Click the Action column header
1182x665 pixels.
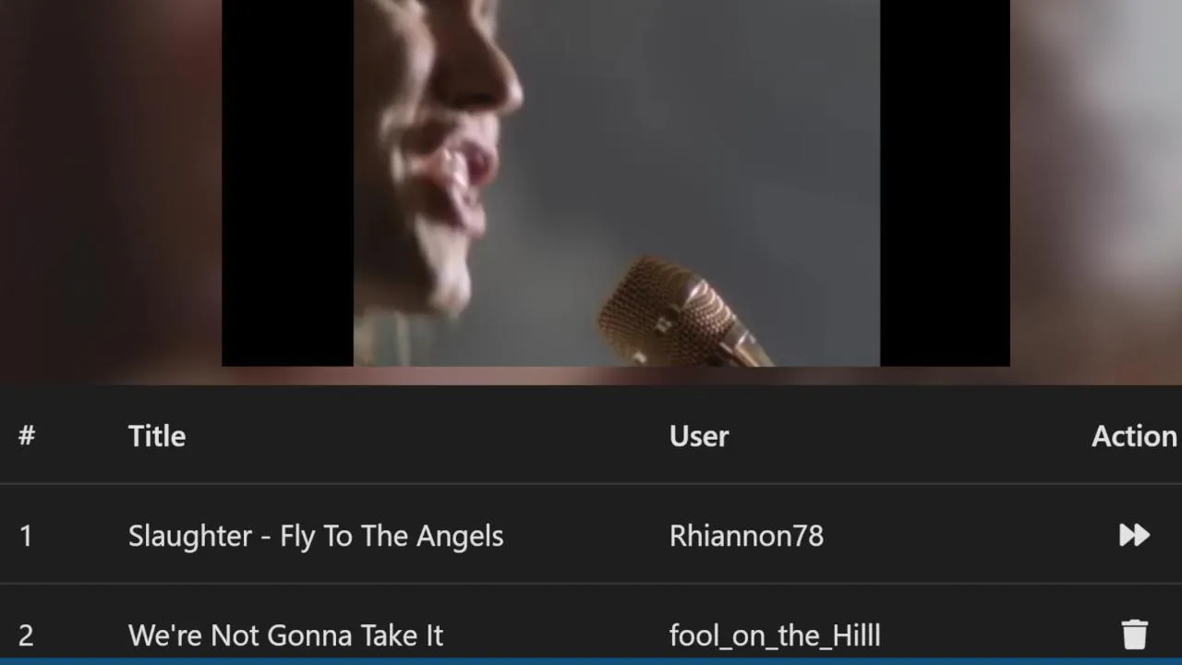point(1134,436)
